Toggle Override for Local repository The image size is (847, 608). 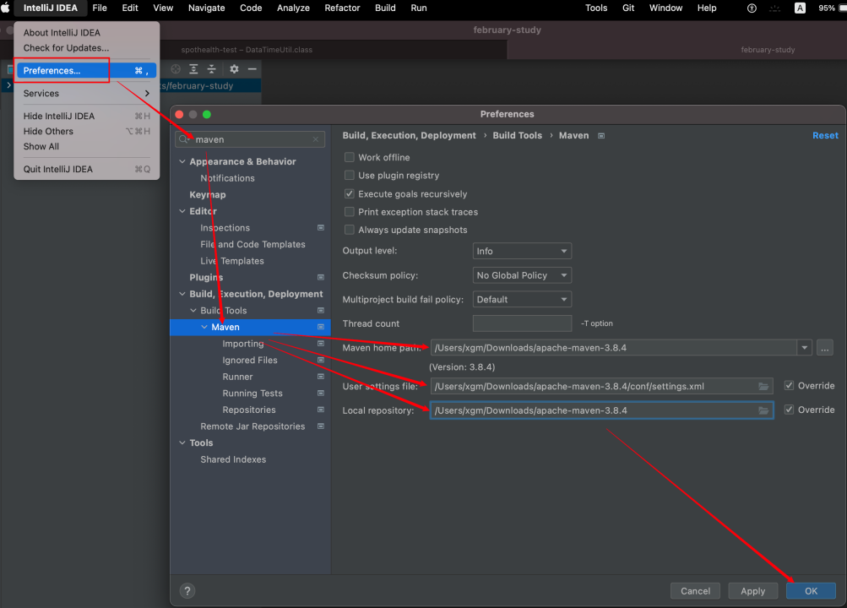(x=790, y=410)
